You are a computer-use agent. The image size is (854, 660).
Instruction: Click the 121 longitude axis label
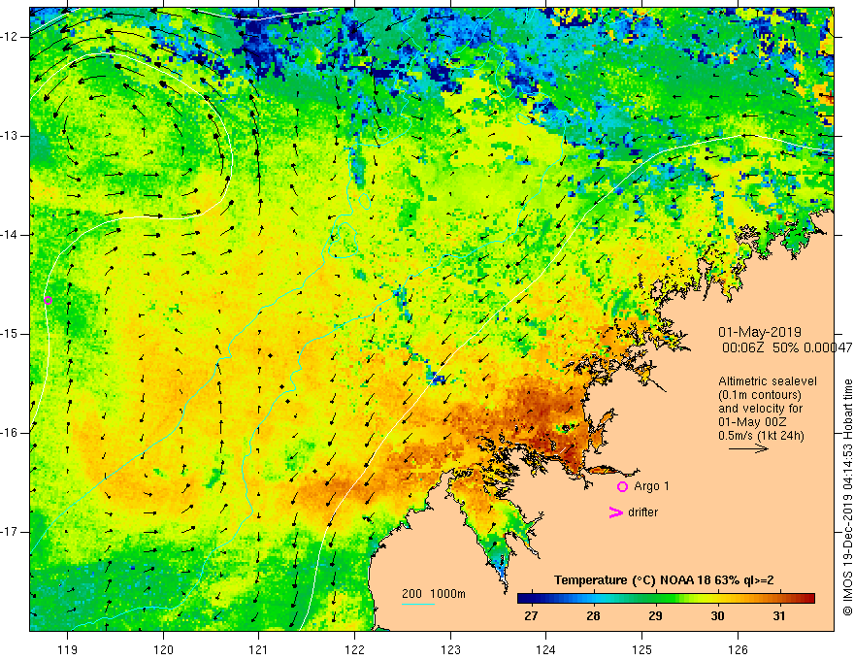click(x=259, y=649)
